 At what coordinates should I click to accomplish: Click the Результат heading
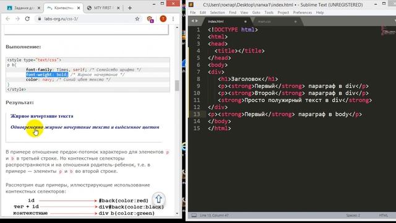pyautogui.click(x=20, y=103)
